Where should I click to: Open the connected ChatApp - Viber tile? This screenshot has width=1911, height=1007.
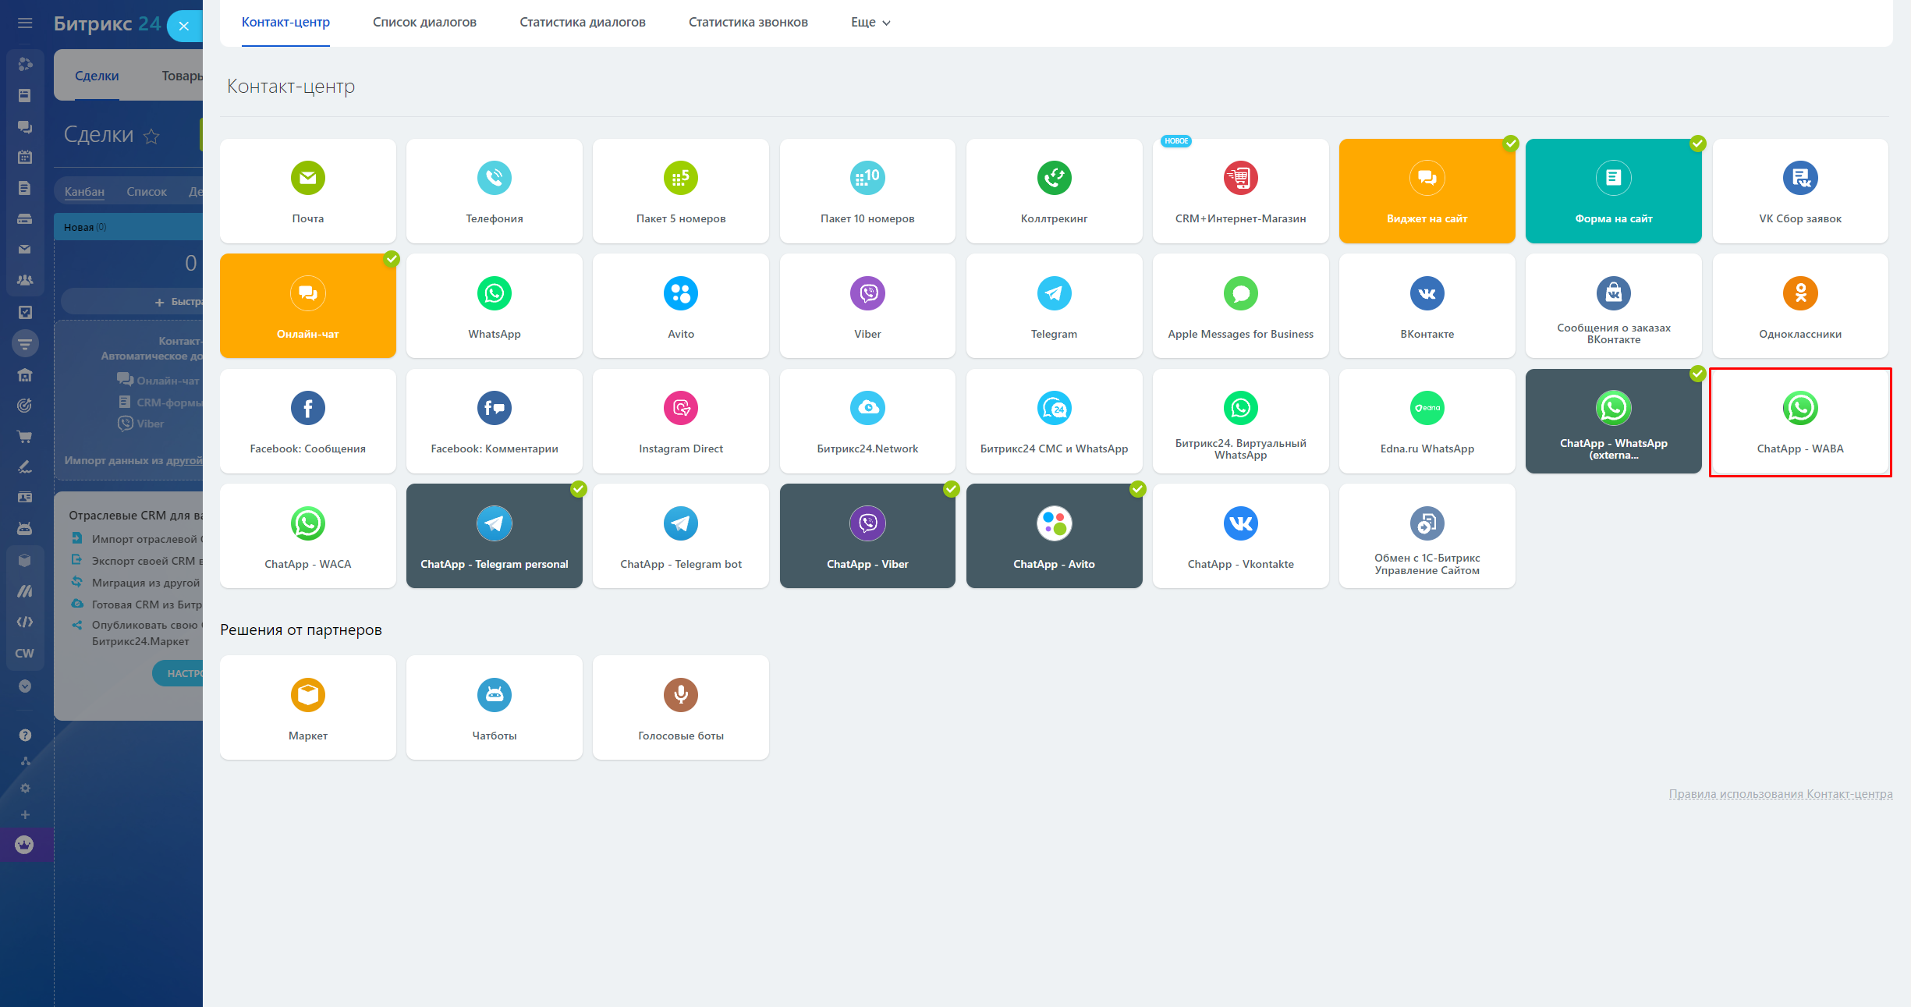coord(867,536)
